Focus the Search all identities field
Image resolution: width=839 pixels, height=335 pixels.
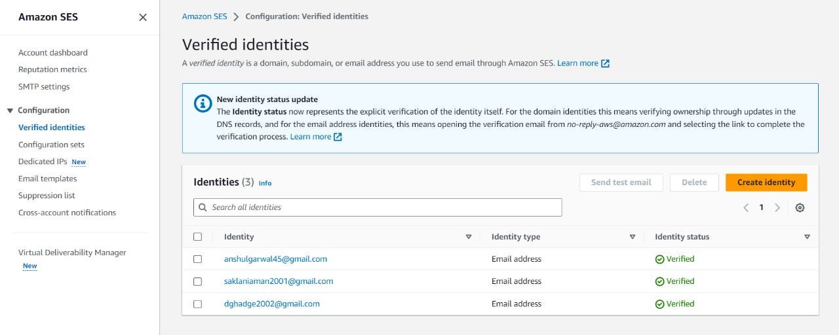tap(383, 207)
